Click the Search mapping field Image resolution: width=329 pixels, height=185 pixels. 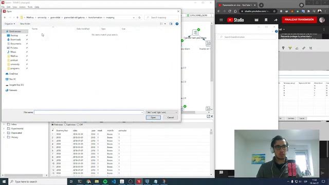(162, 17)
